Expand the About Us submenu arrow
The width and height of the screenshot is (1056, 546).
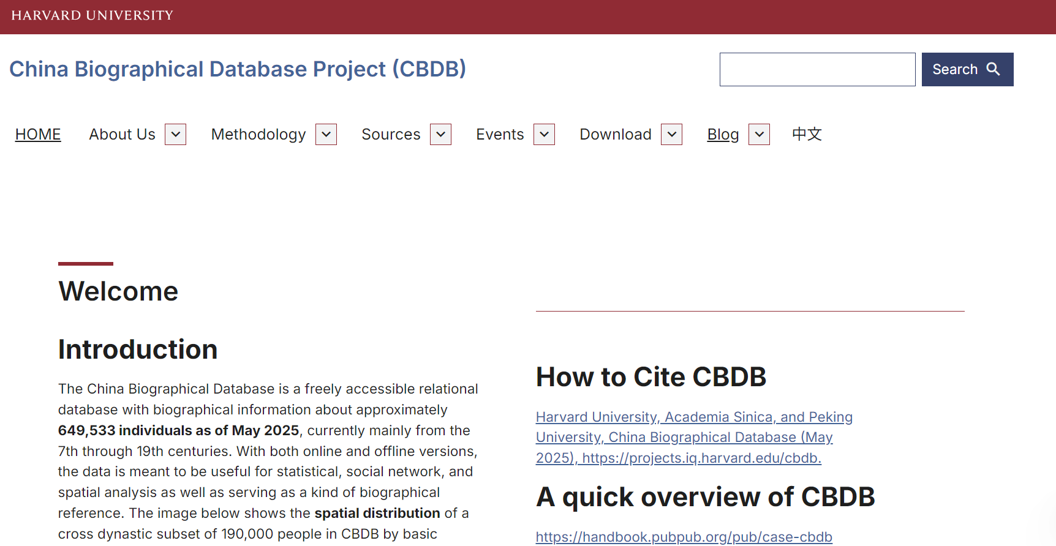(x=175, y=135)
